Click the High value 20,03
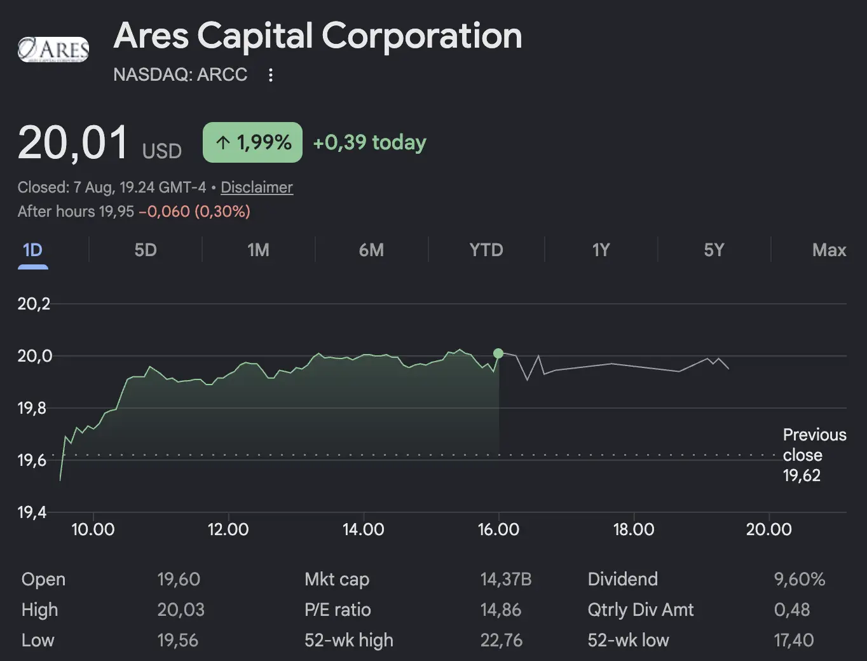The image size is (867, 661). [x=181, y=610]
